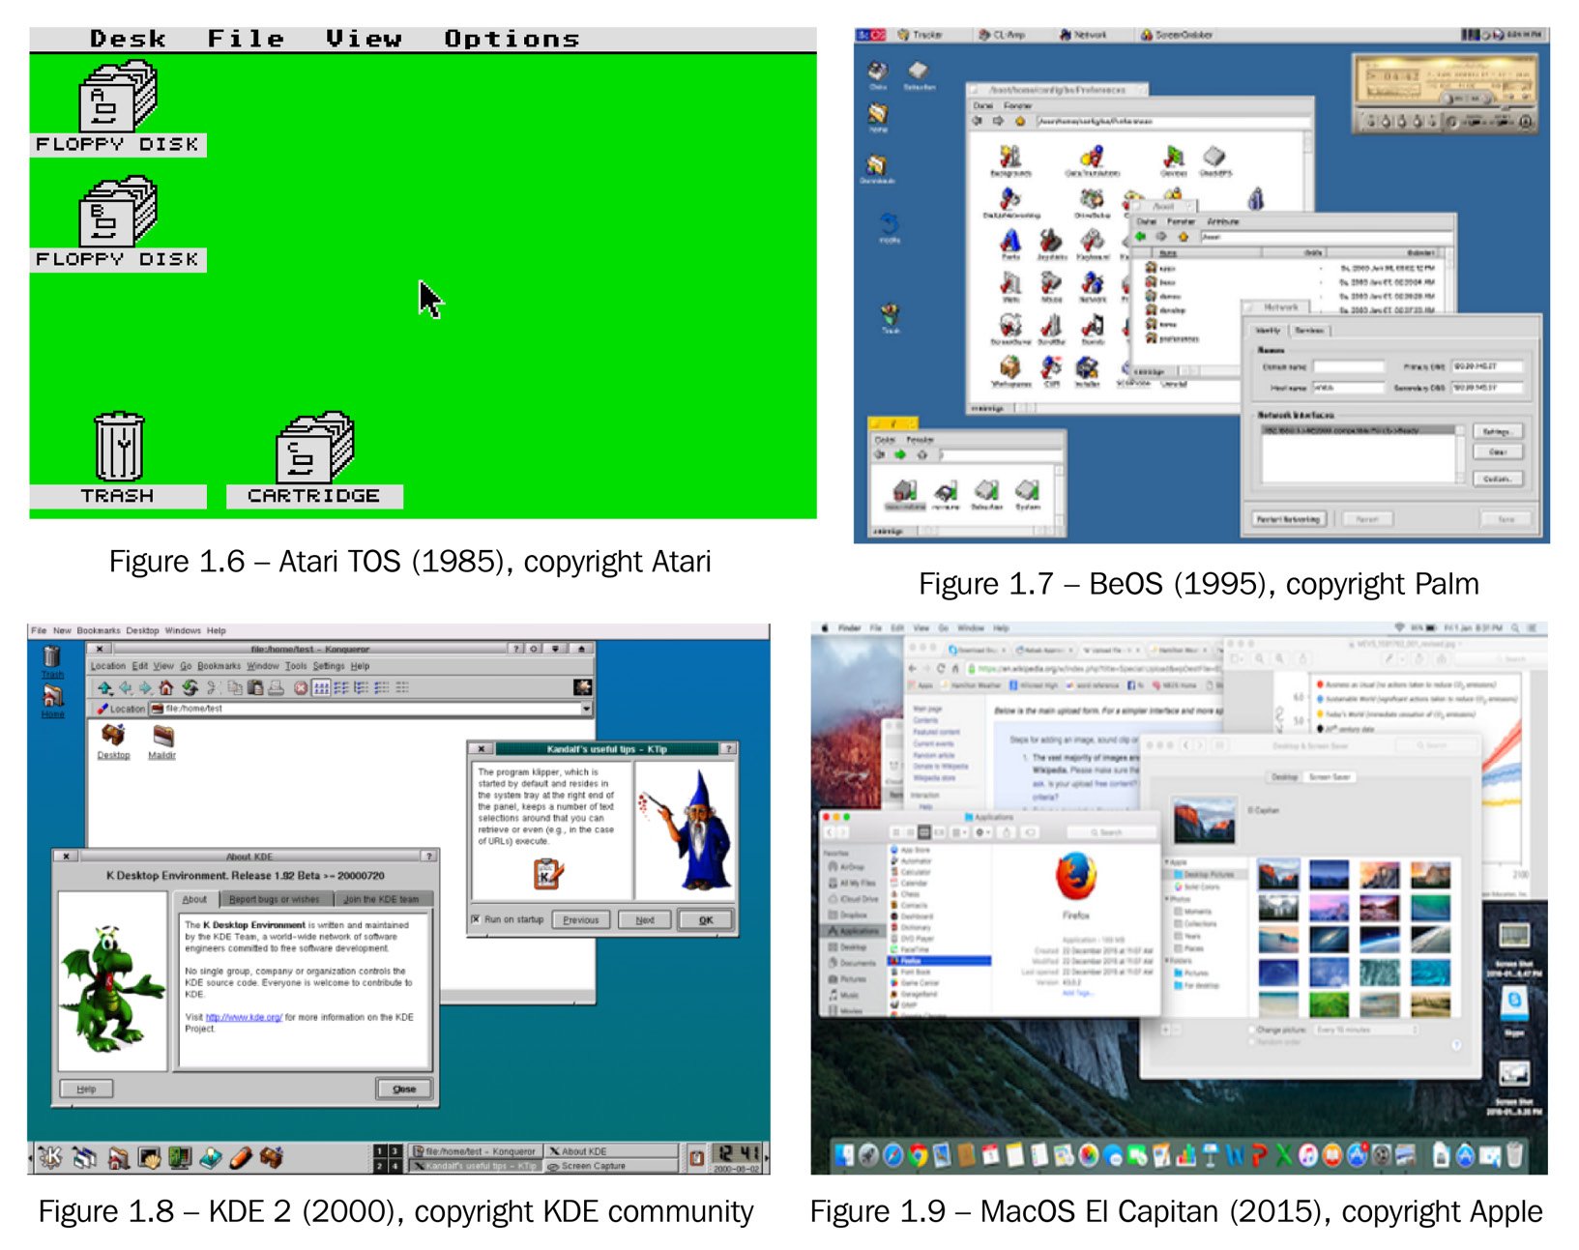This screenshot has height=1250, width=1579.
Task: Toggle Run on startup checkbox in KTip
Action: pos(476,918)
